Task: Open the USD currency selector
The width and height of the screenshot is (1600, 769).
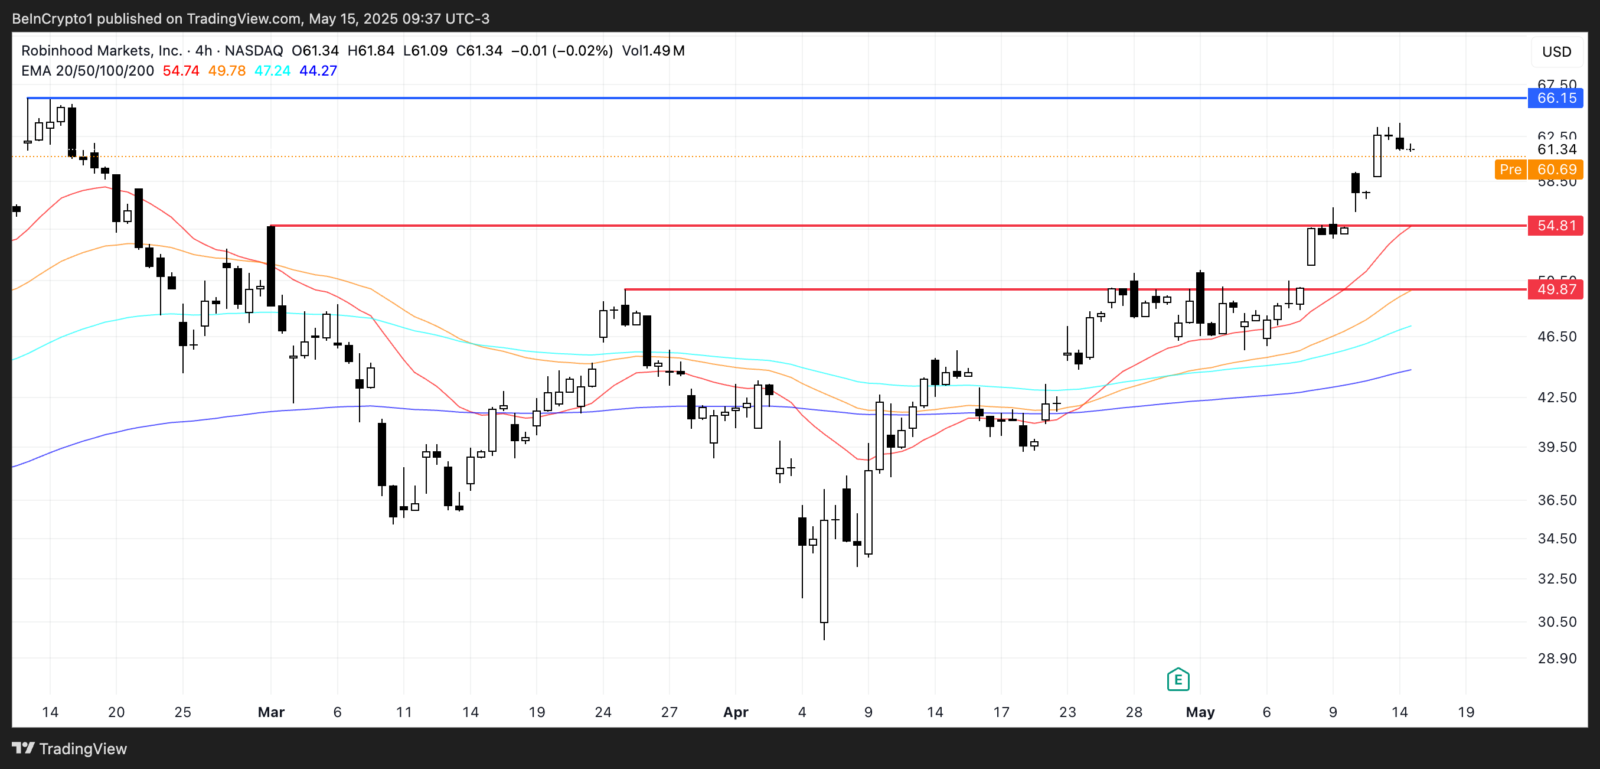Action: point(1556,51)
